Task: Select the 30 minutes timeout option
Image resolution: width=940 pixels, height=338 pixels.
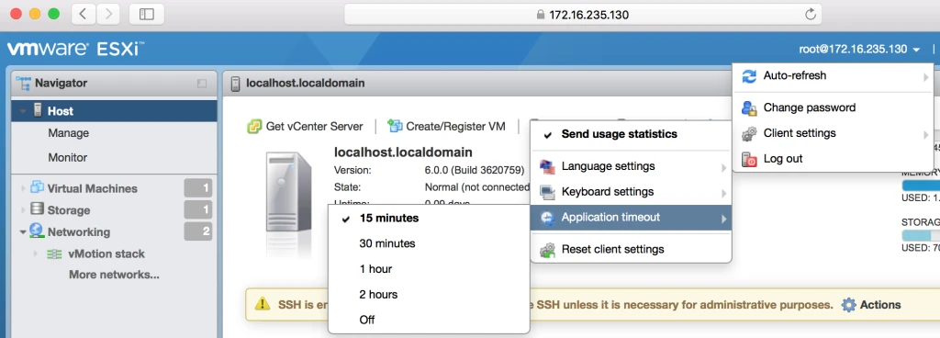Action: 429,243
